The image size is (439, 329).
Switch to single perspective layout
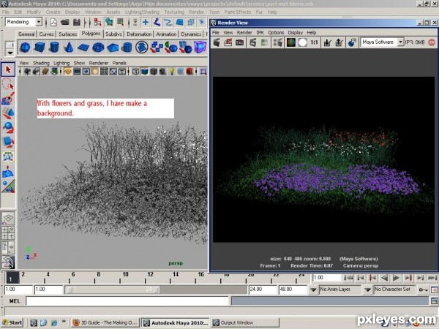tap(8, 218)
